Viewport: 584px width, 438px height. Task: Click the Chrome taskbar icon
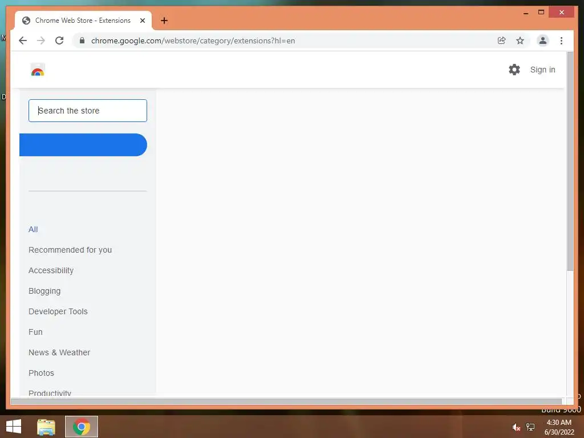click(82, 427)
